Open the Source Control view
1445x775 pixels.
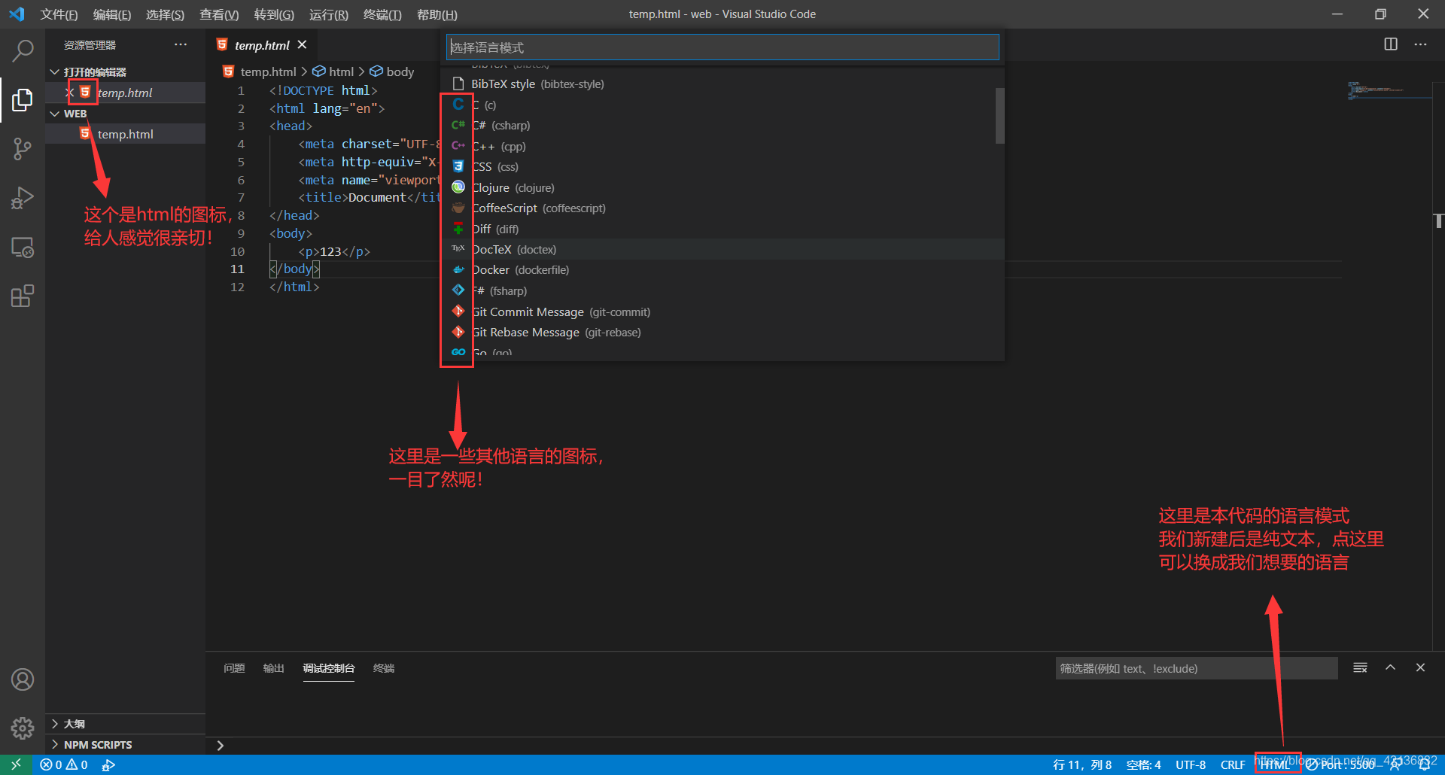23,149
